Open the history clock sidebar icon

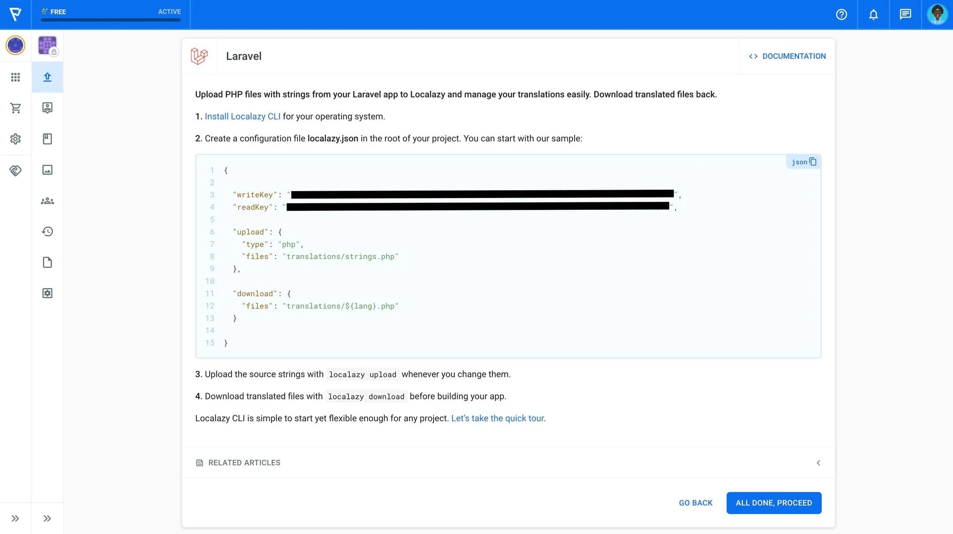[x=47, y=232]
